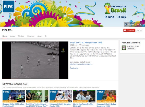
Task: Switch to the Videos tab
Action: pyautogui.click(x=13, y=36)
